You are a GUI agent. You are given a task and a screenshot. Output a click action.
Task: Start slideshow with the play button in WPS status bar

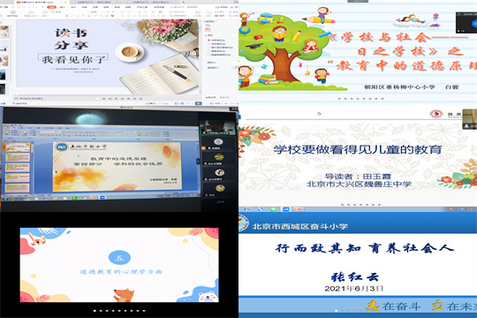point(198,103)
